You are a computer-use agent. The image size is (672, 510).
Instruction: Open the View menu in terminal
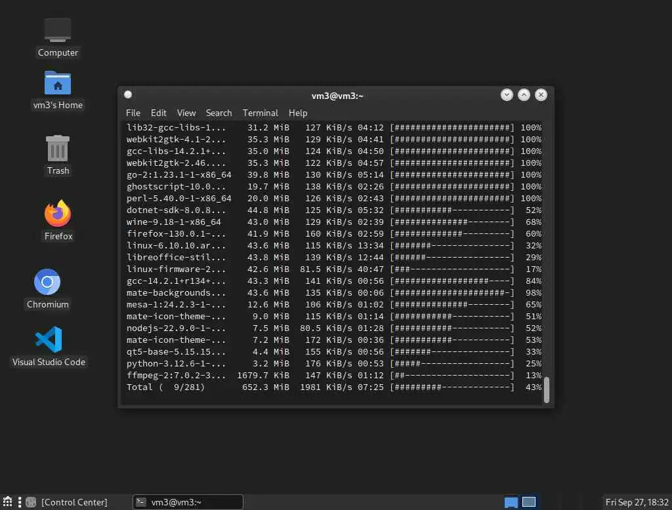click(x=186, y=113)
